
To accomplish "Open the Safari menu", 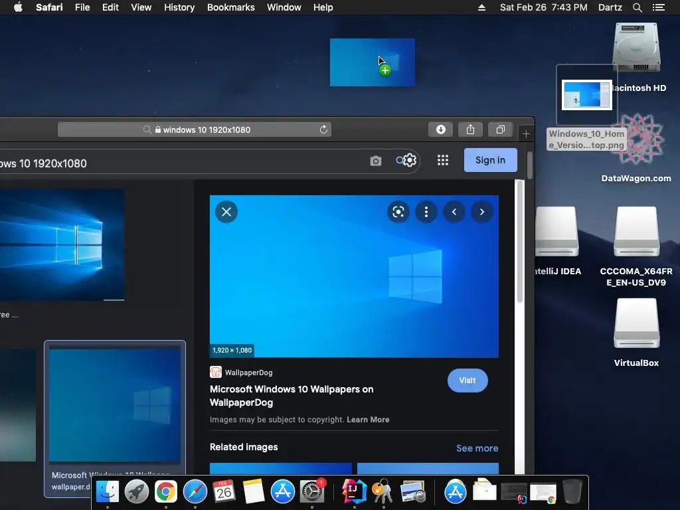I will pyautogui.click(x=49, y=7).
